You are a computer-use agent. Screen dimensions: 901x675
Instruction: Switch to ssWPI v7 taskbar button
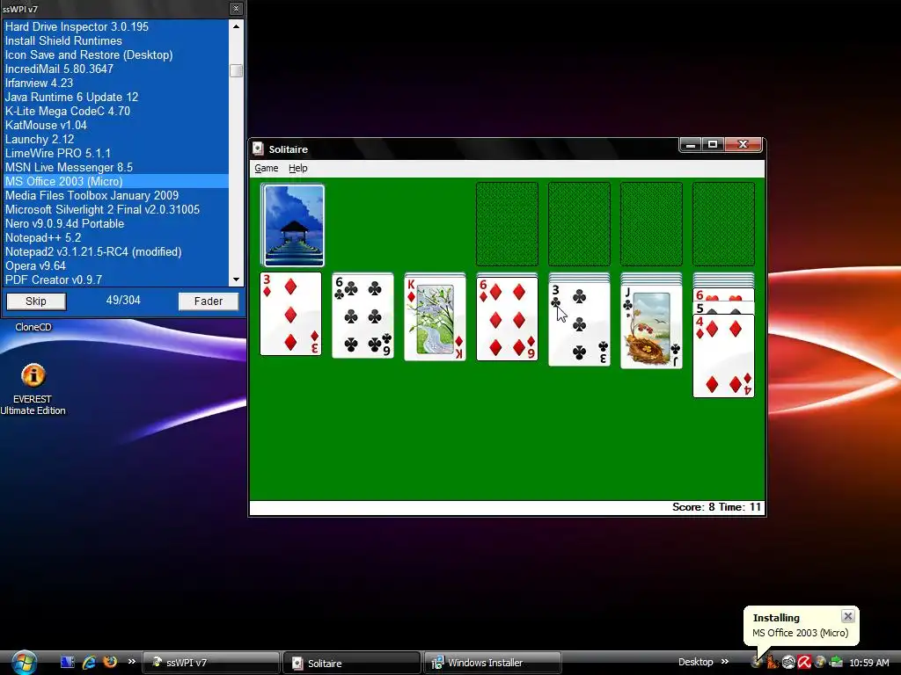click(x=210, y=663)
